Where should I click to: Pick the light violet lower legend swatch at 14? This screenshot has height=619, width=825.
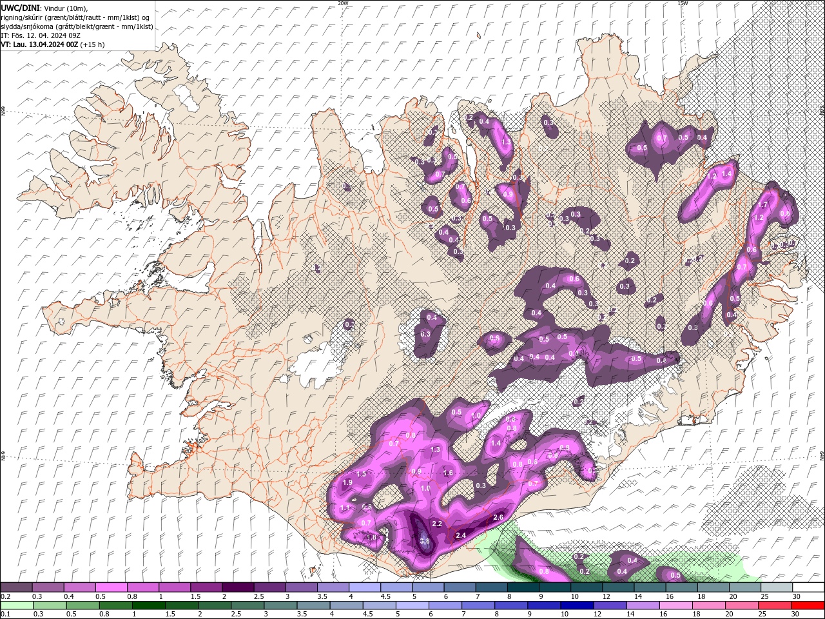642,605
